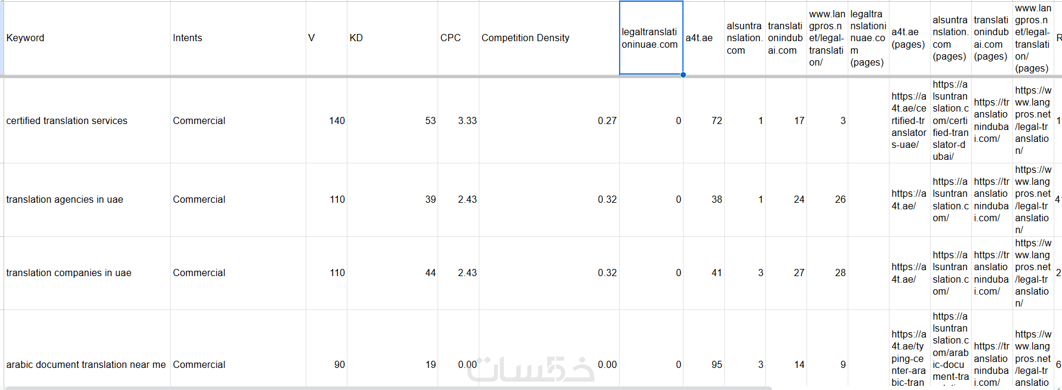Select CPC 2.43 in translation companies row

coord(458,273)
